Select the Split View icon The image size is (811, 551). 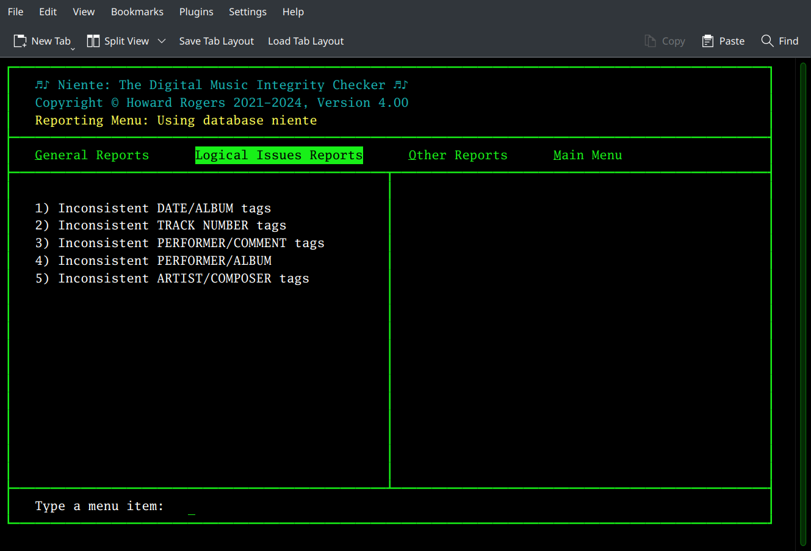point(93,40)
